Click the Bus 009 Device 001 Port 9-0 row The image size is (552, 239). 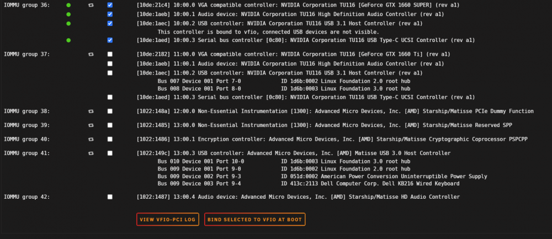(x=284, y=169)
